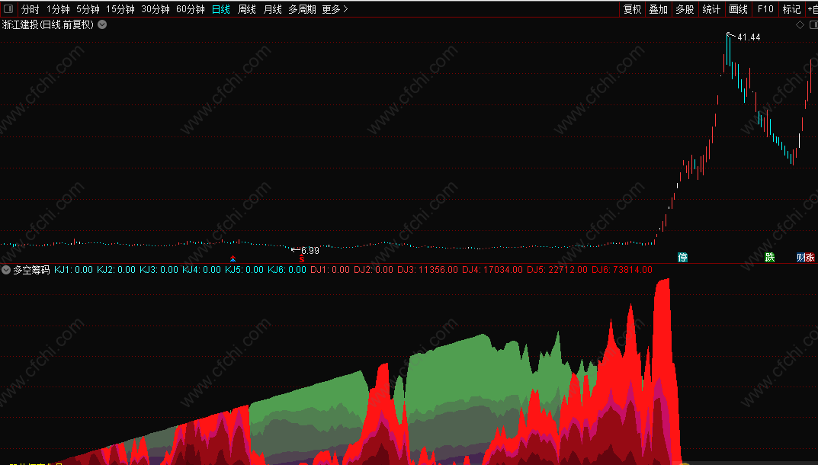Viewport: 818px width, 465px height.
Task: Switch to 月线 monthly chart
Action: coord(272,9)
